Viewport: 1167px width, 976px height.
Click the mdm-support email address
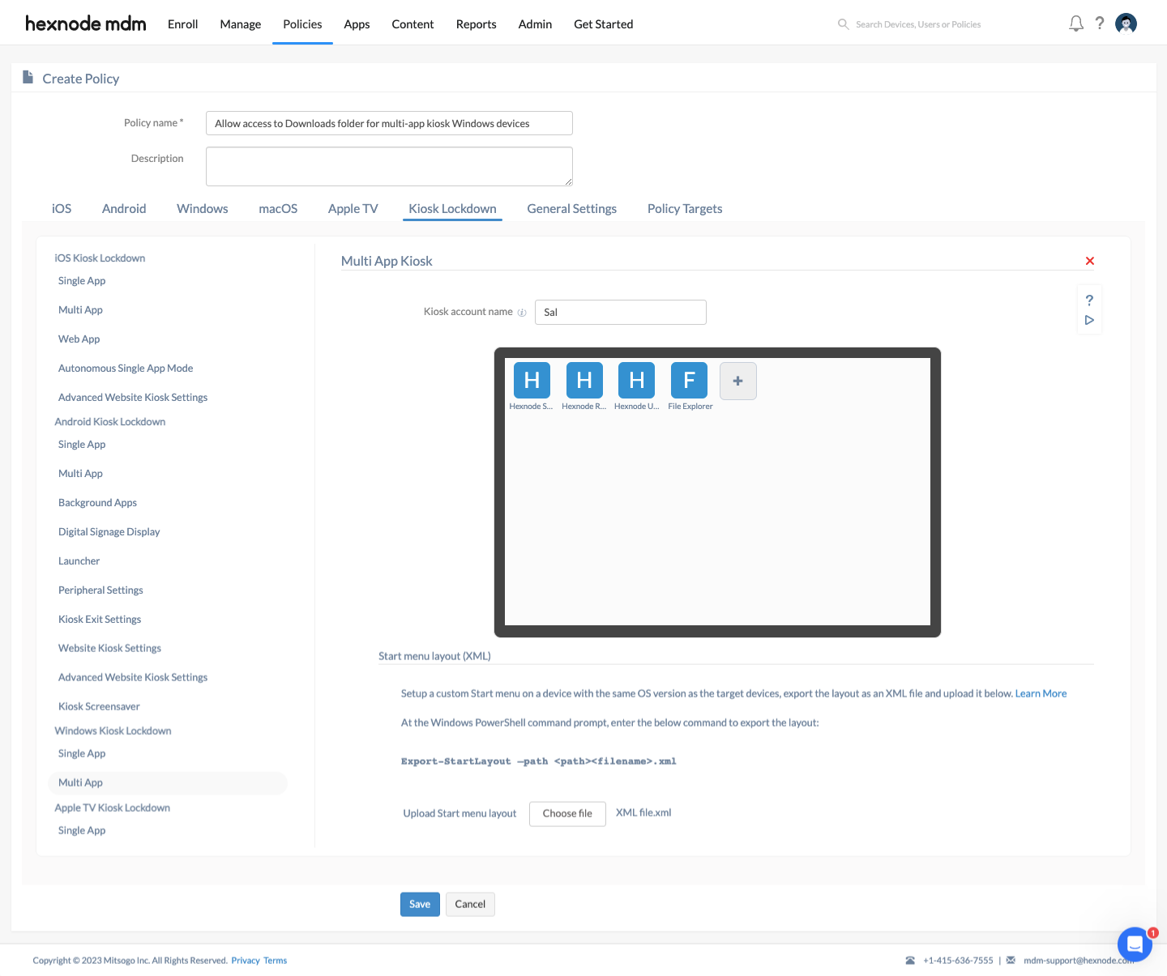coord(1079,961)
